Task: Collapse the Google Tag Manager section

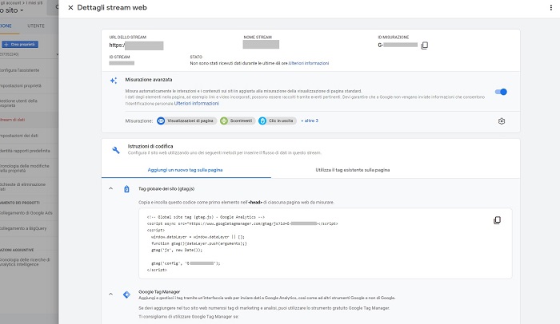Action: [x=110, y=294]
